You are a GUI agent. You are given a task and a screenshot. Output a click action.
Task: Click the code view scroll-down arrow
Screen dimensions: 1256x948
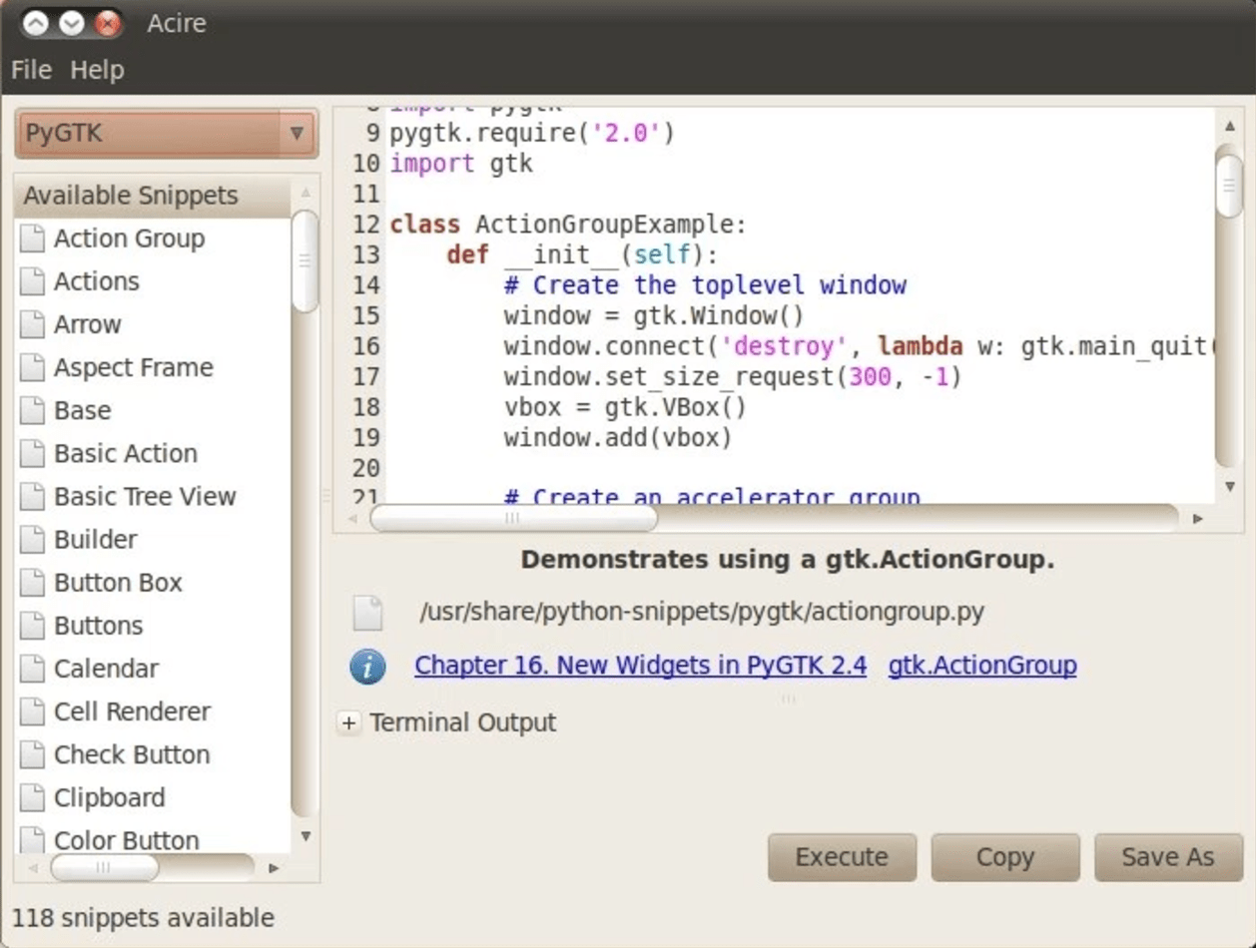(x=1229, y=487)
